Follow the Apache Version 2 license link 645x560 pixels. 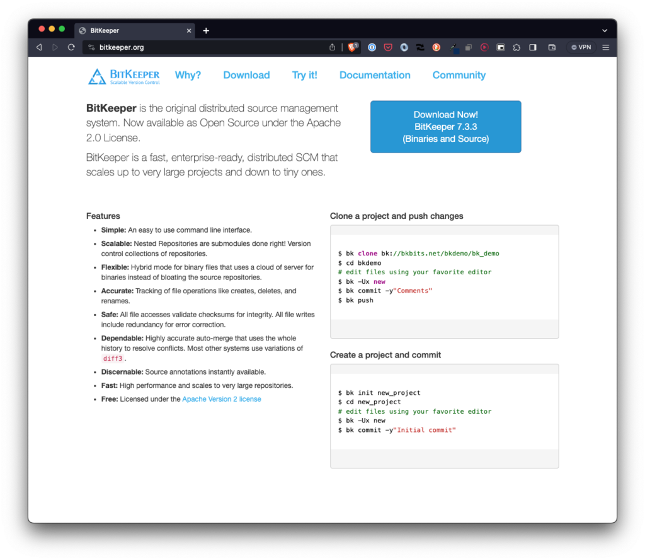221,399
